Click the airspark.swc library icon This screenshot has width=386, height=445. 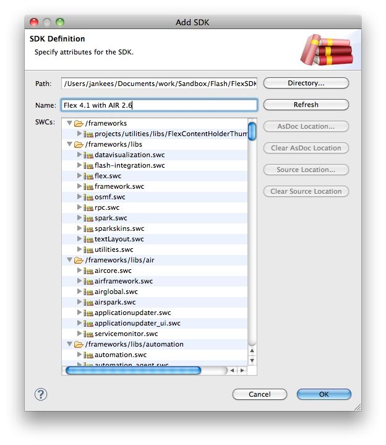pos(88,302)
